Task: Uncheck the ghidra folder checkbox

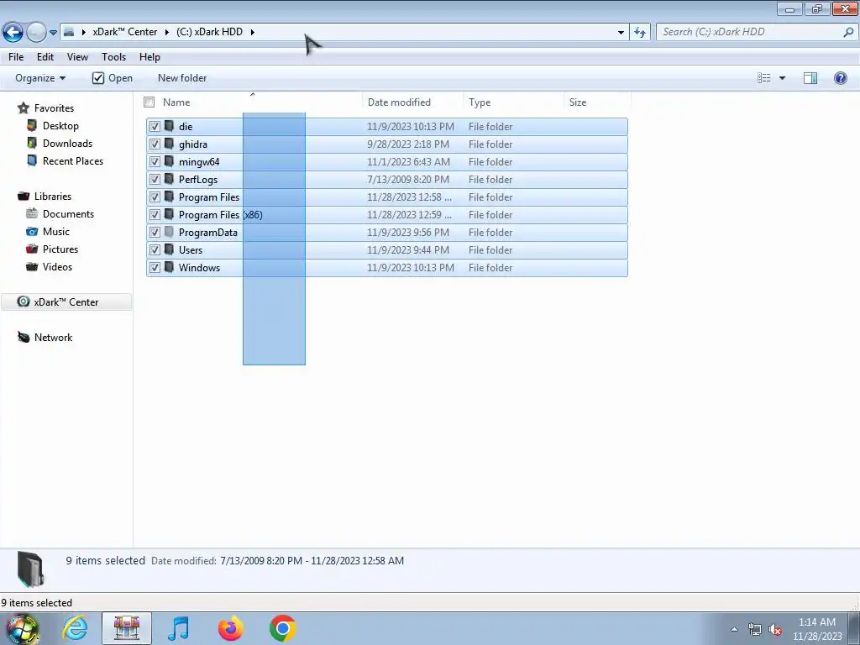Action: click(x=155, y=144)
